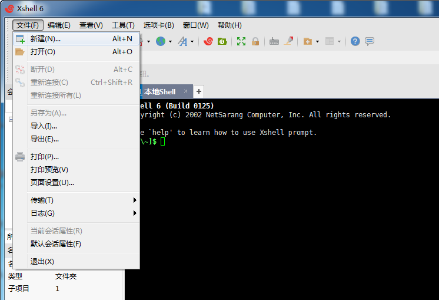Viewport: 439px width, 300px height.
Task: Click the printer icon beside 打印(P)
Action: [x=20, y=157]
